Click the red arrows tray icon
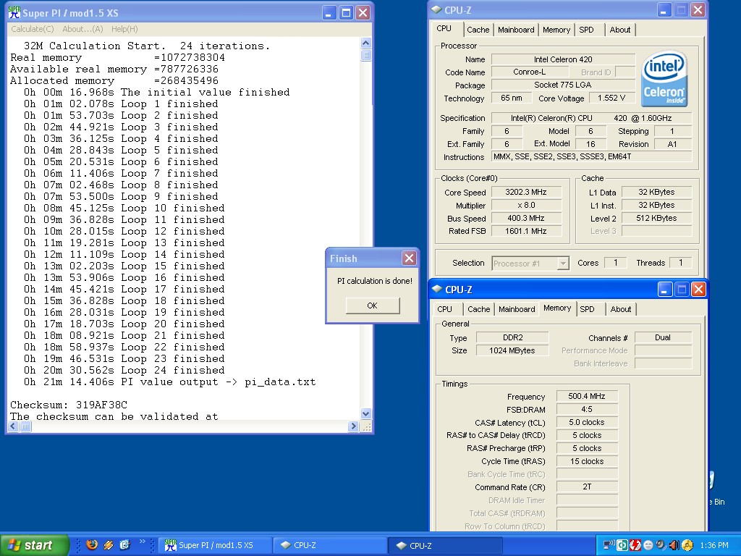741x556 pixels. (635, 545)
